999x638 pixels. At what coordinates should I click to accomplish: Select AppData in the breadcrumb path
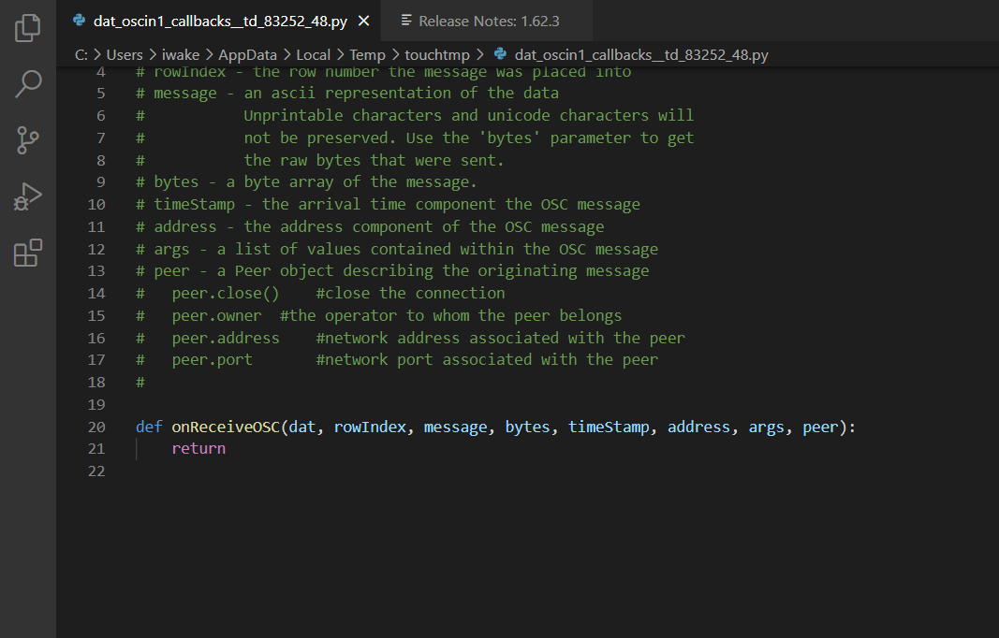coord(247,54)
